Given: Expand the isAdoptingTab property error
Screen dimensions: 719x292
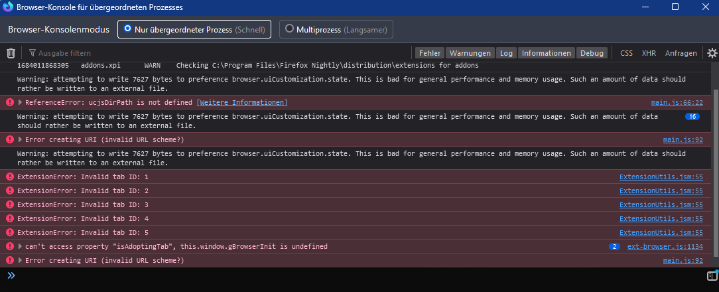Looking at the screenshot, I should click(21, 247).
